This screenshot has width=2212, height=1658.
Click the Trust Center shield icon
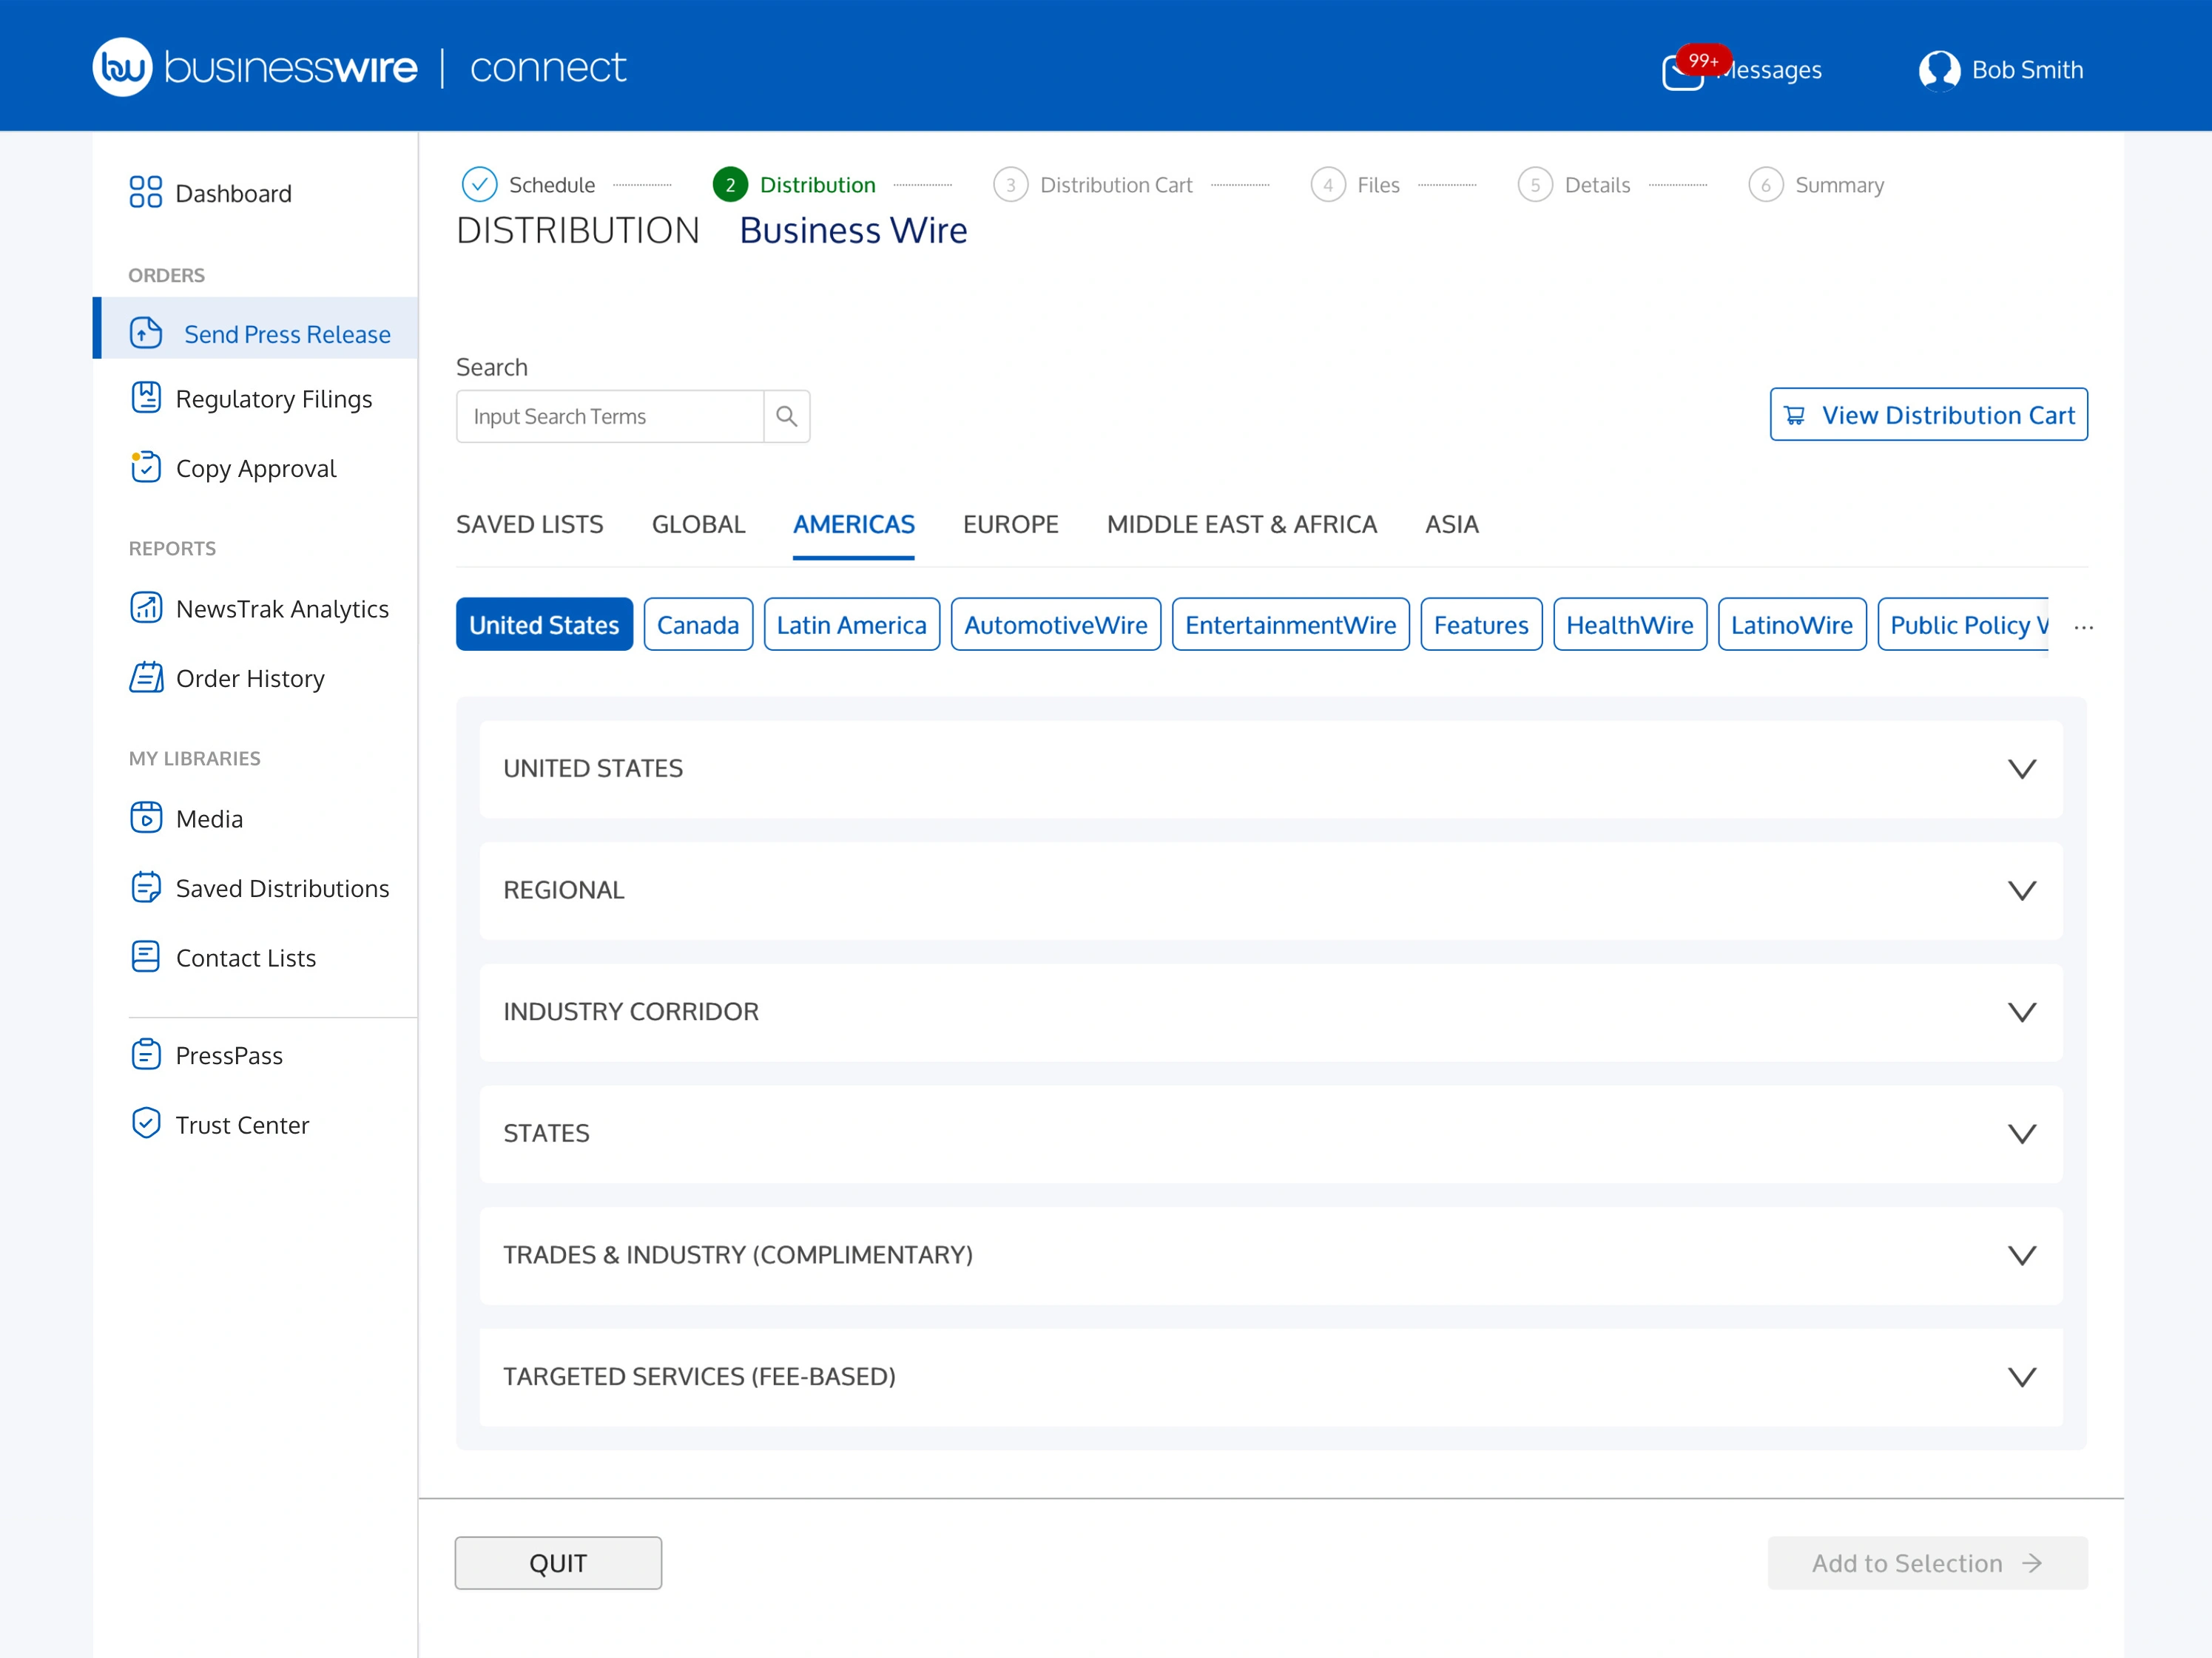[146, 1123]
